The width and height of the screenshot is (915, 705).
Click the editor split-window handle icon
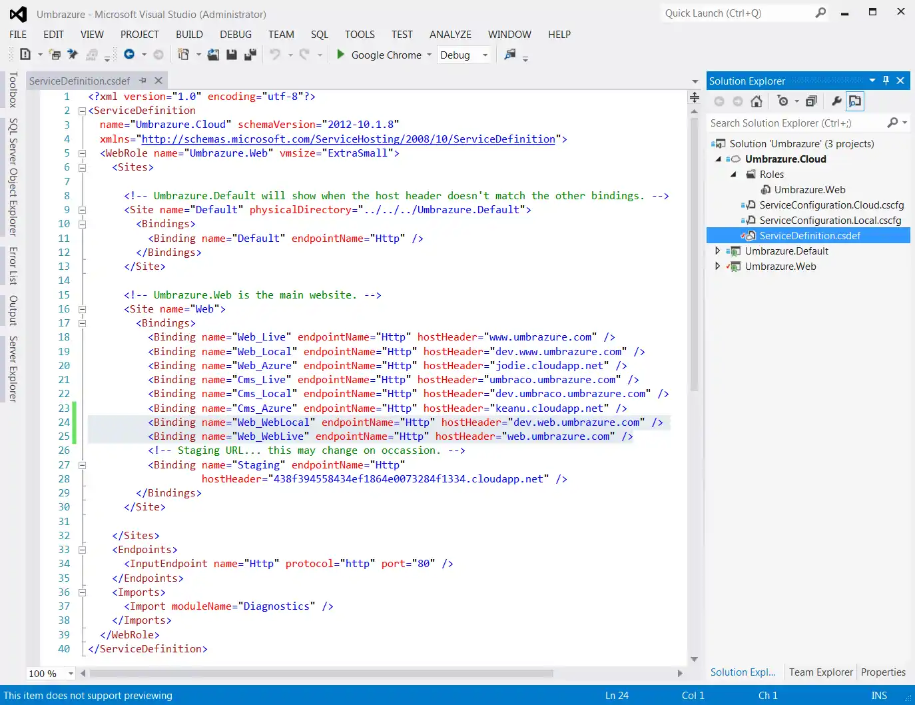tap(695, 97)
